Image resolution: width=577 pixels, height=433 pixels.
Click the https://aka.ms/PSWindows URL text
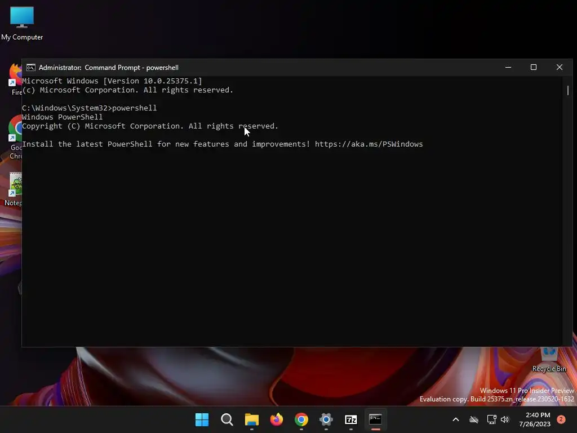click(x=369, y=144)
